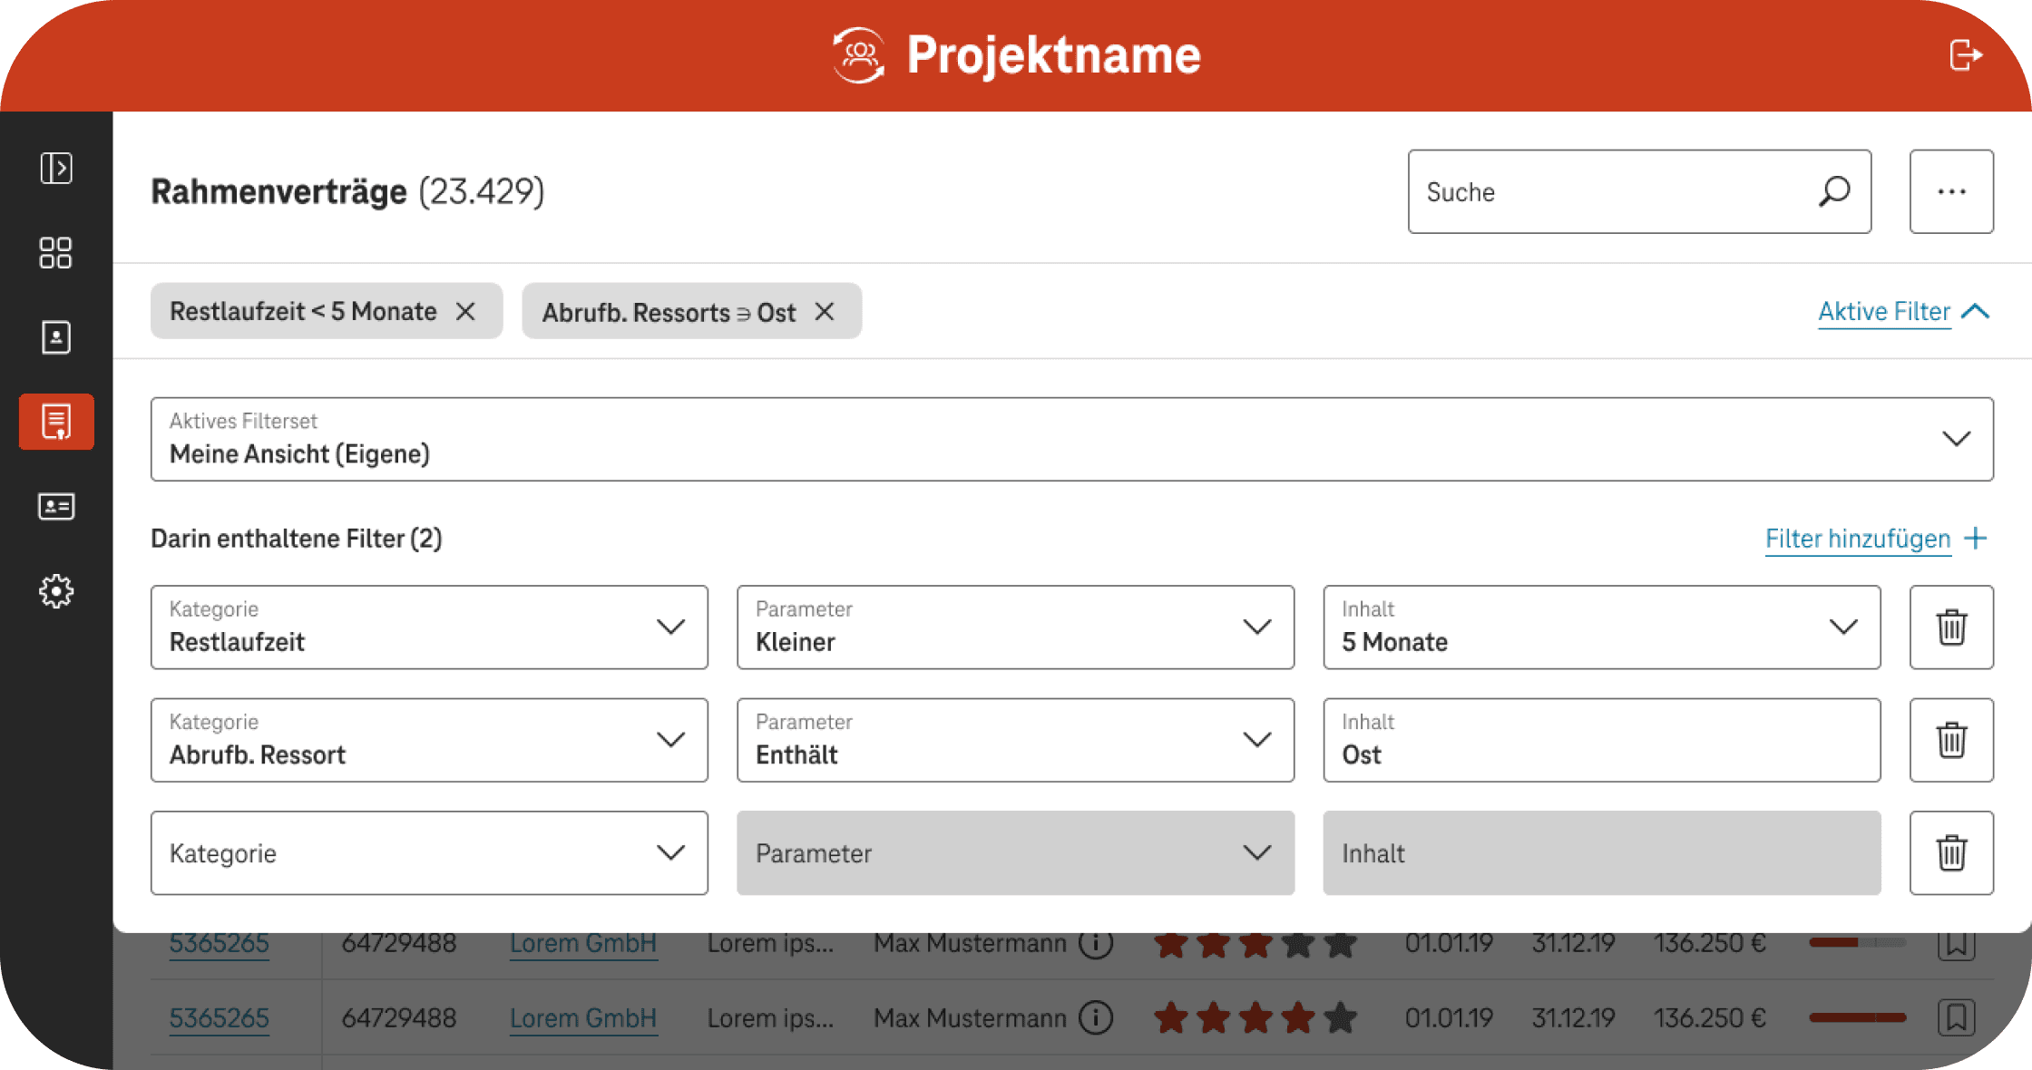Open the dashboard grid icon in sidebar
2032x1070 pixels.
(x=56, y=253)
